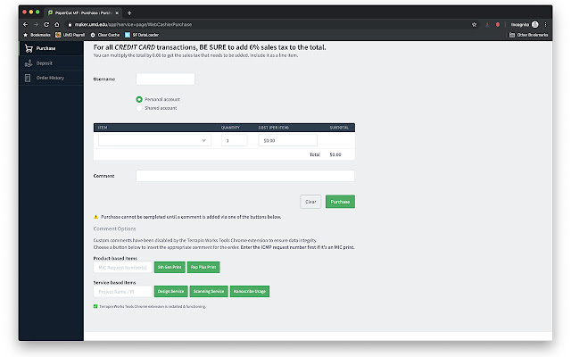Toggle the Terrapin Works extension installed checkbox
571x357 pixels.
(95, 306)
